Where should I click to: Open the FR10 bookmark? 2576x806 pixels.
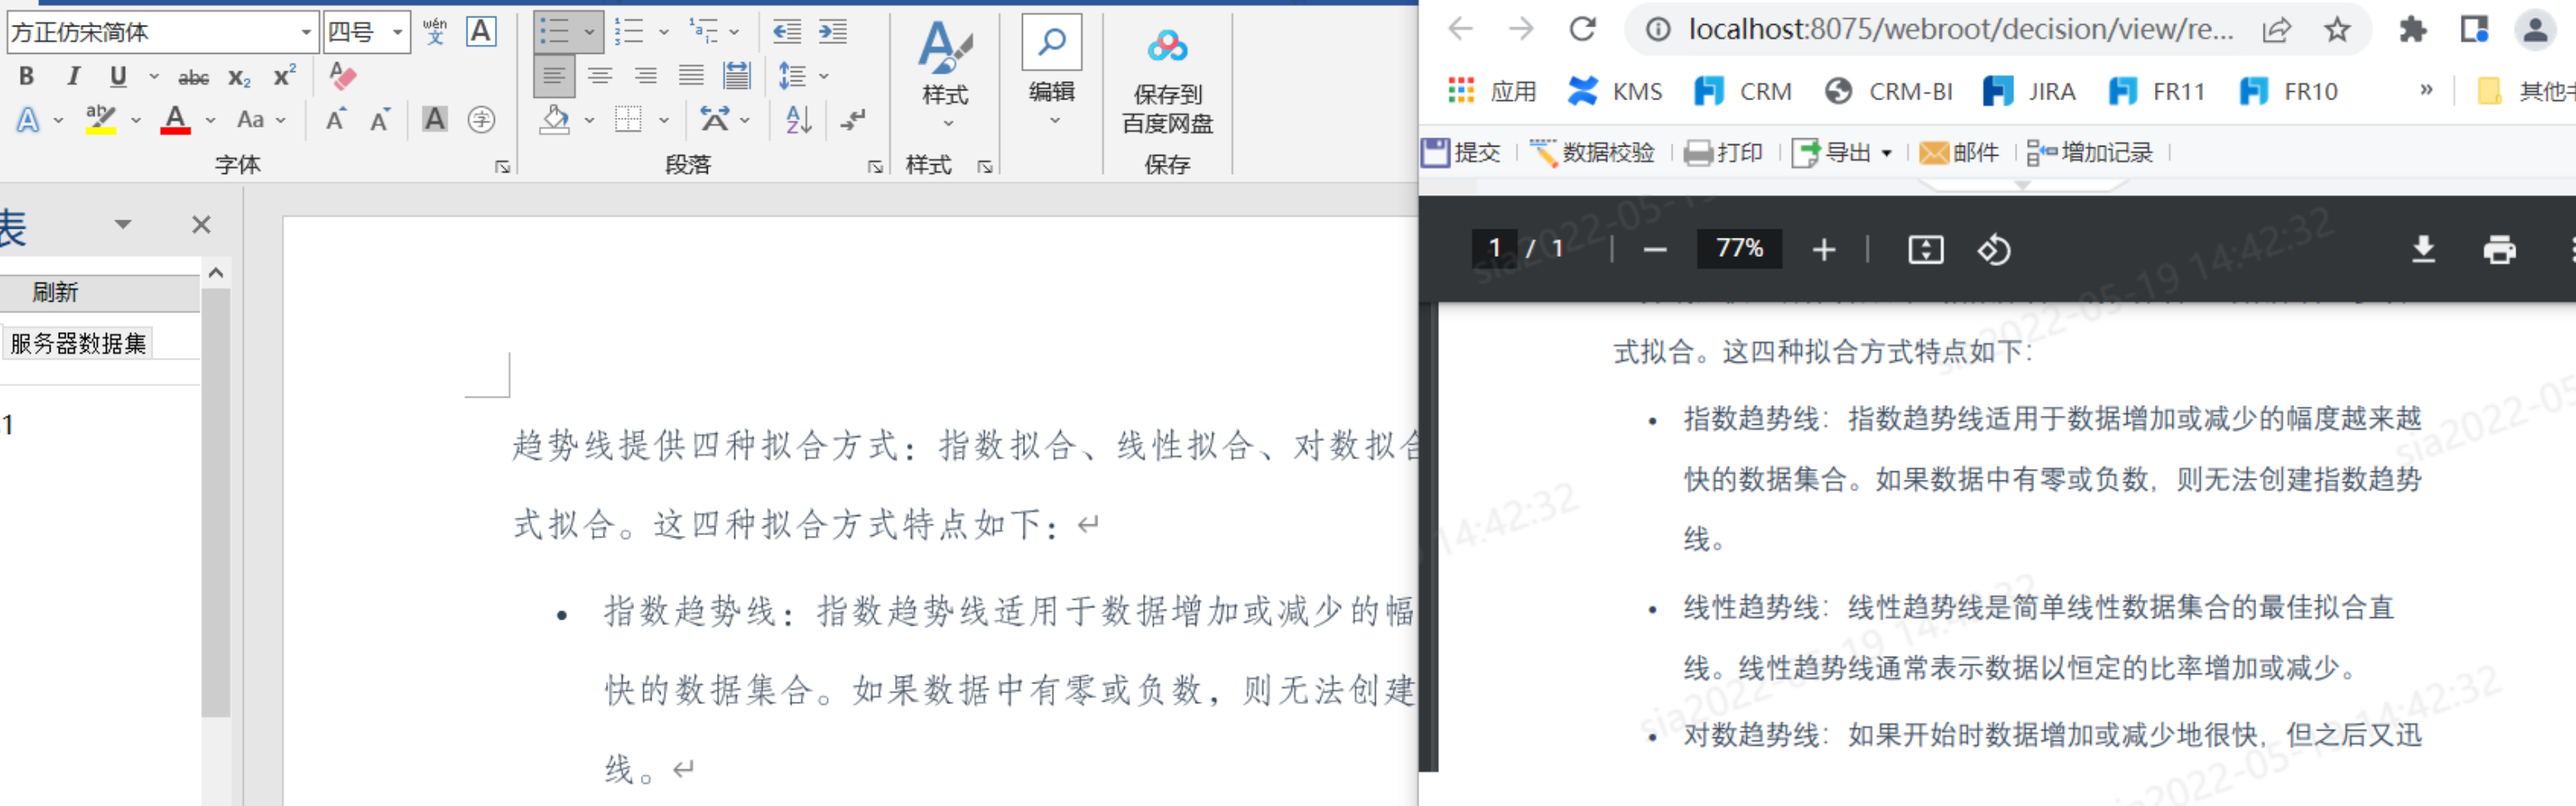point(2288,91)
